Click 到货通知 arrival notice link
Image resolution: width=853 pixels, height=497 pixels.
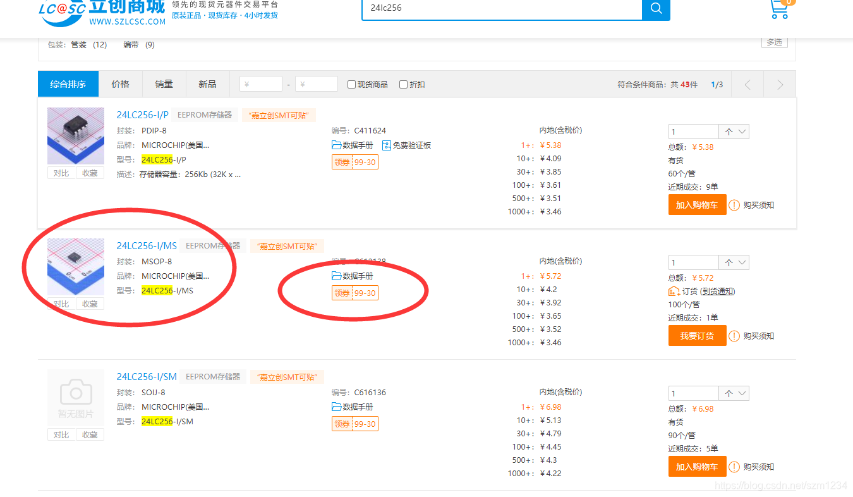tap(717, 291)
